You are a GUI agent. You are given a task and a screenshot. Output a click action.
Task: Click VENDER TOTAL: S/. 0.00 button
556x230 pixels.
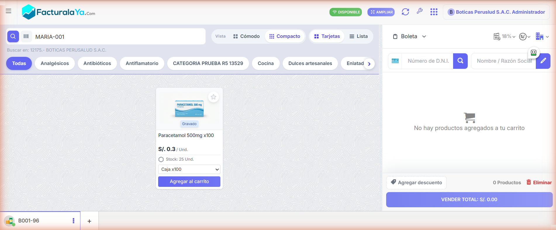(x=469, y=200)
